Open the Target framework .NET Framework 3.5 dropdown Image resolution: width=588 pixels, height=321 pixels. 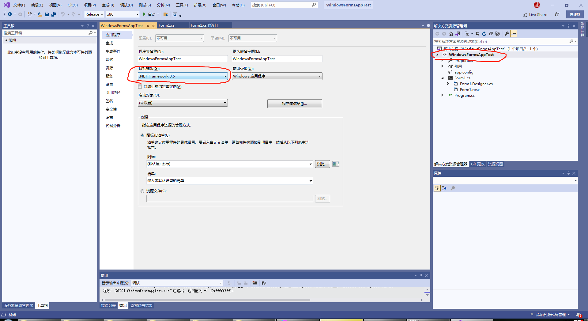(x=183, y=76)
